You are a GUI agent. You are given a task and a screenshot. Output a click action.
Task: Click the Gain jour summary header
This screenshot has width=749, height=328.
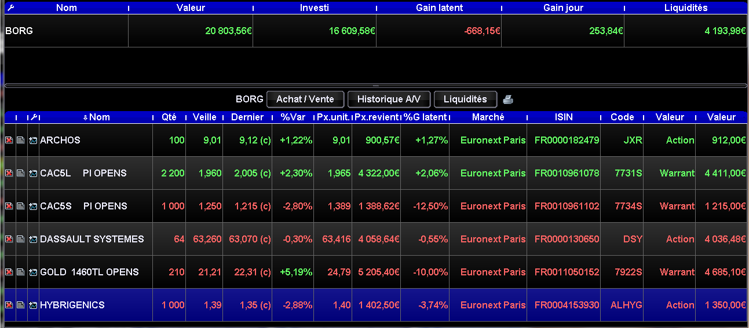[564, 8]
